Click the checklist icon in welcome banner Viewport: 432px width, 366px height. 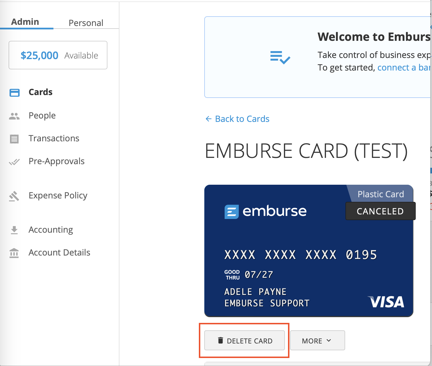click(x=280, y=57)
